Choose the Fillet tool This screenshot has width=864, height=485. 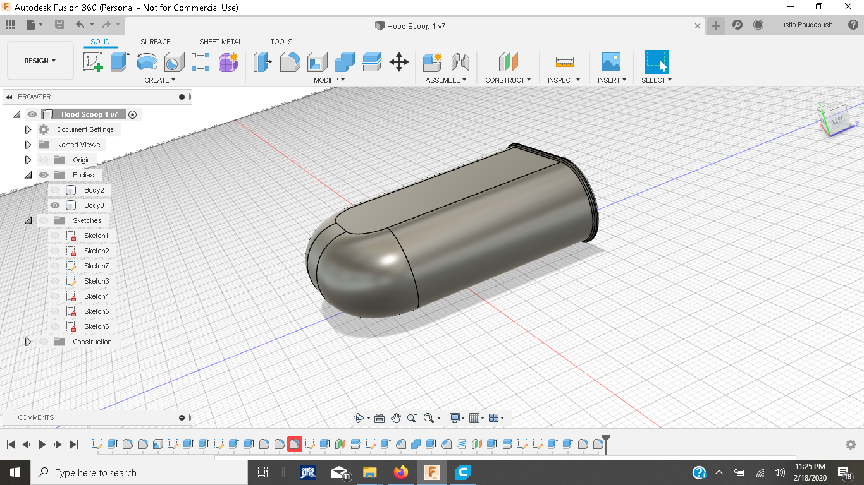pos(290,62)
